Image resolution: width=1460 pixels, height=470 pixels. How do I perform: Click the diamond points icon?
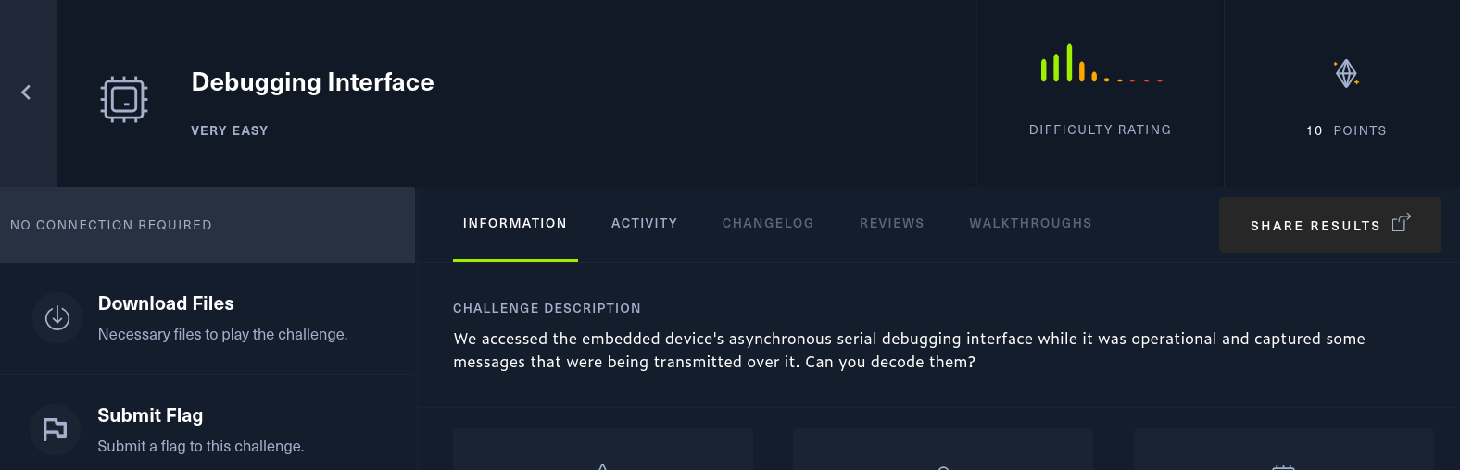tap(1346, 73)
